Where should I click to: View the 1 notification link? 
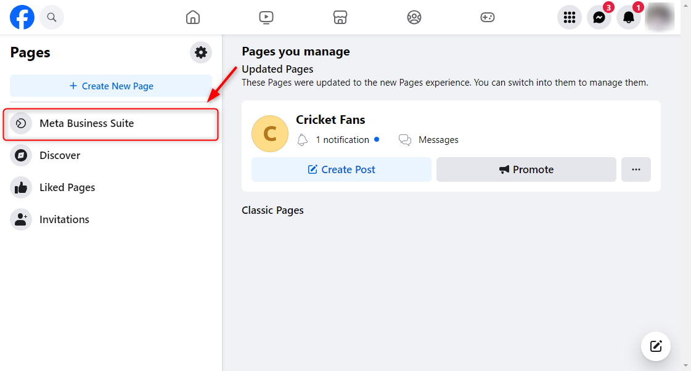coord(342,140)
